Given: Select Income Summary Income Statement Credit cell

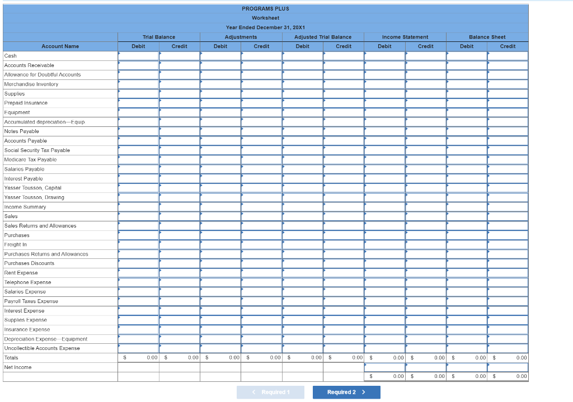Looking at the screenshot, I should [426, 207].
